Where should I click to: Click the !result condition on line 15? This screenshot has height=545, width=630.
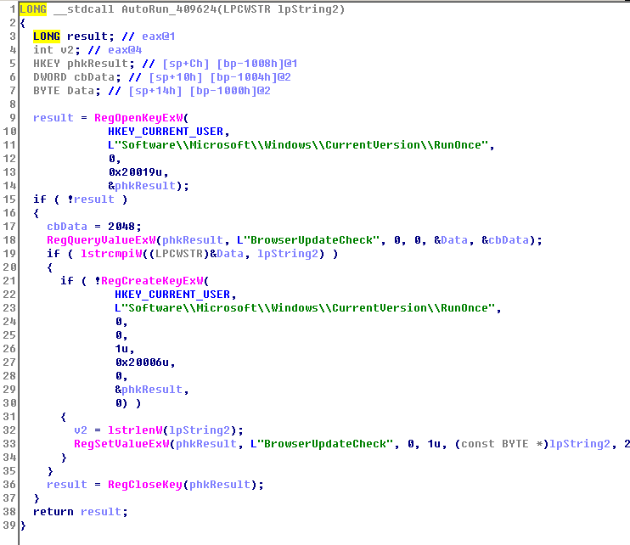tap(91, 199)
